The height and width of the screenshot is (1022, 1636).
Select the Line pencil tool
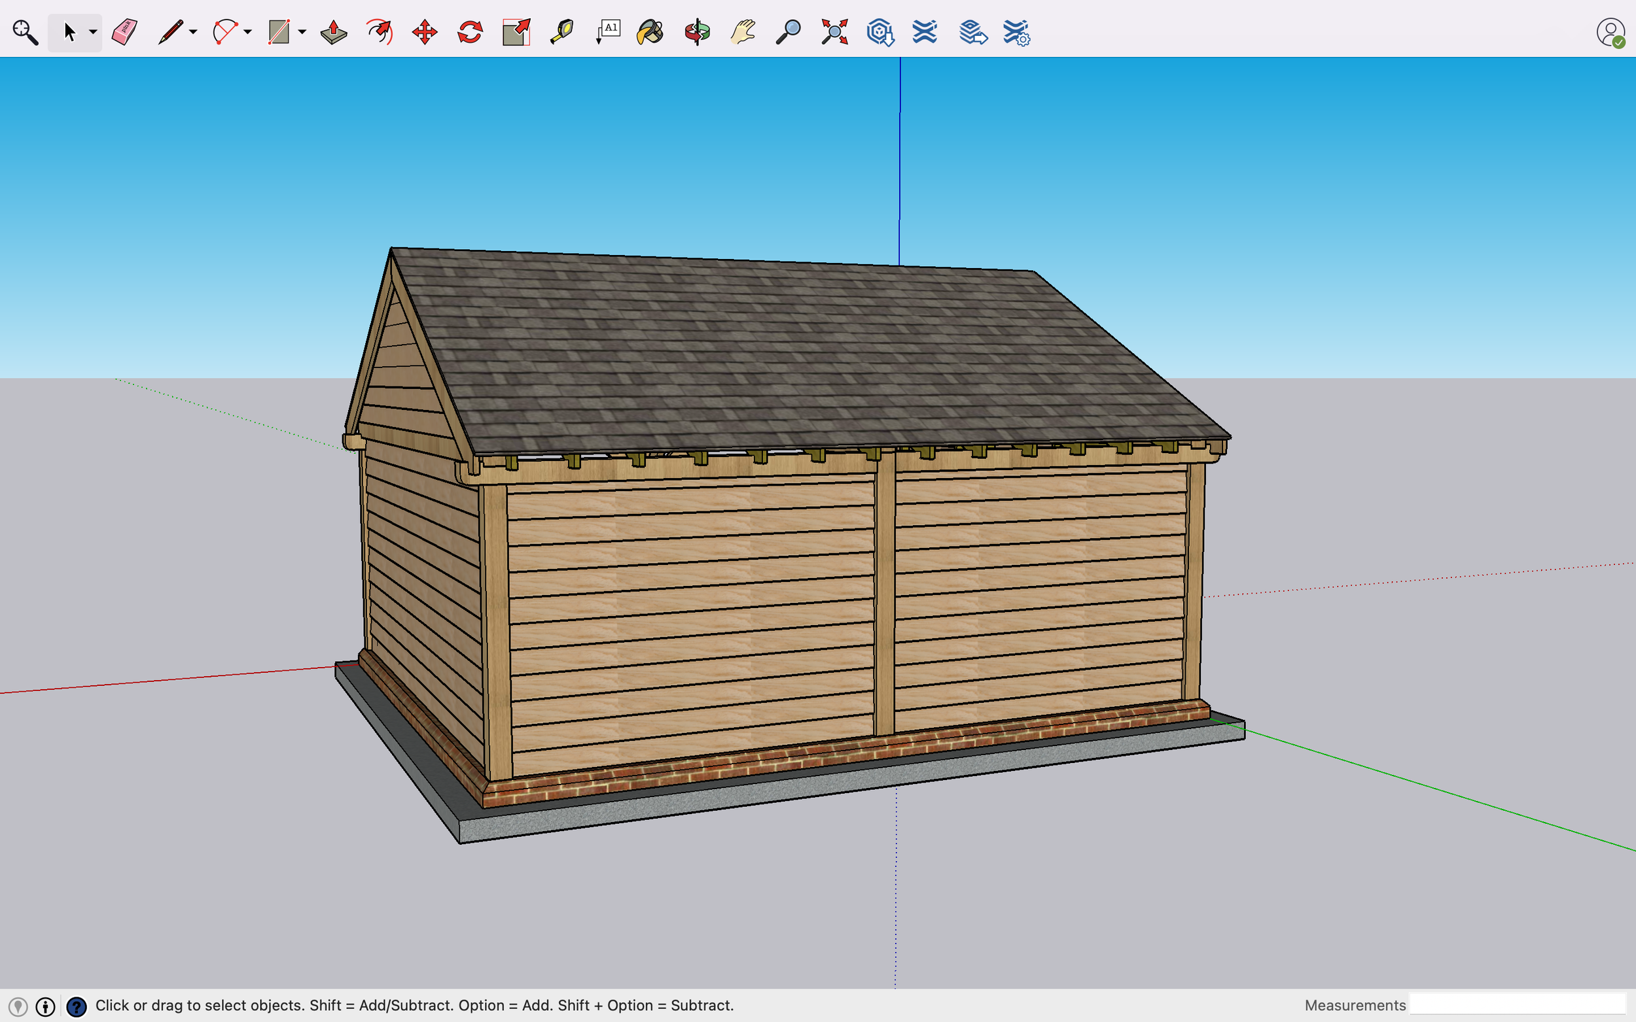pos(170,32)
